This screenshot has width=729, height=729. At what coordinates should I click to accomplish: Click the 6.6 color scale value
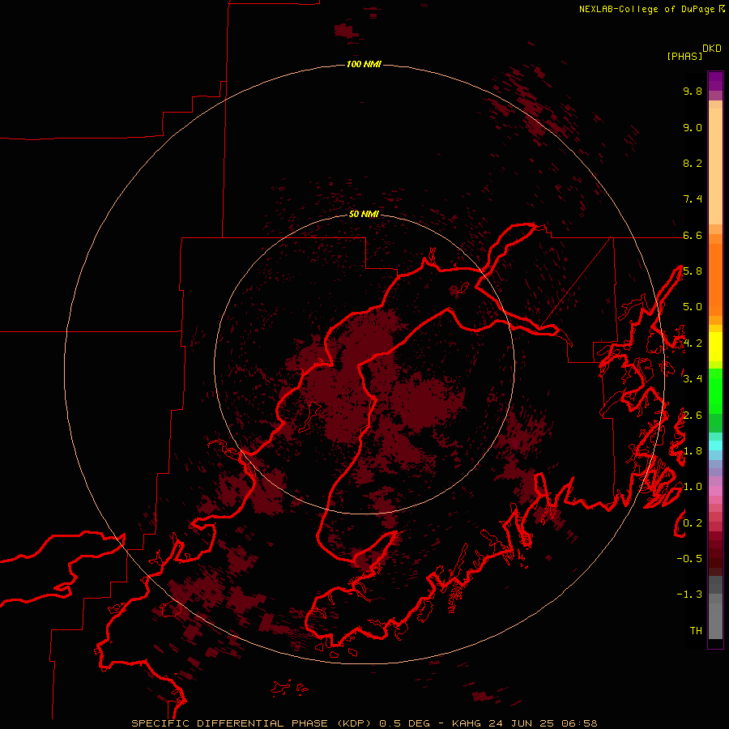click(693, 235)
